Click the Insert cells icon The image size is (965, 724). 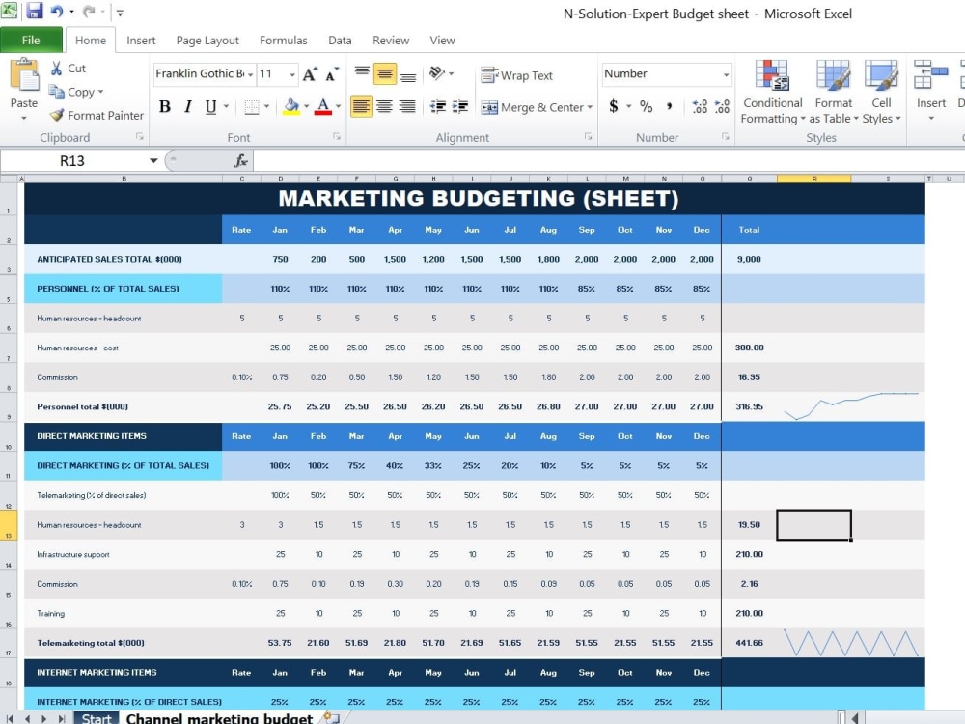pyautogui.click(x=931, y=75)
